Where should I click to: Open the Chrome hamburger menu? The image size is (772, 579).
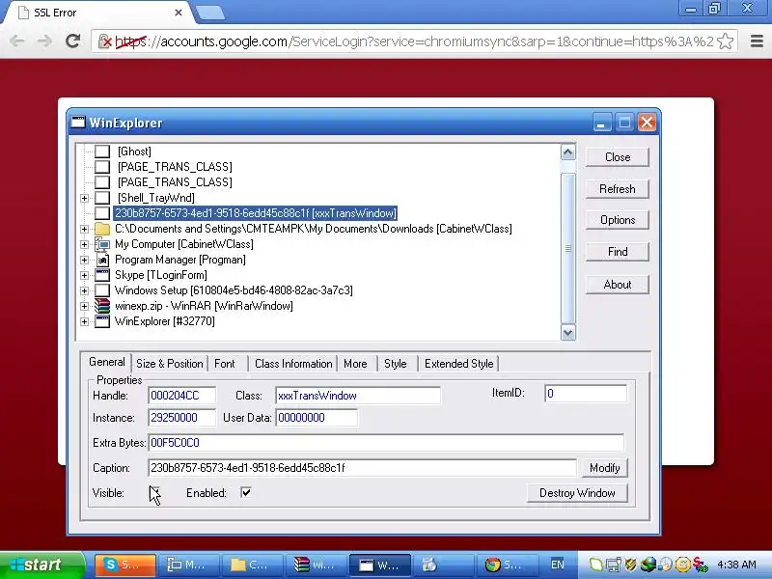pos(757,41)
